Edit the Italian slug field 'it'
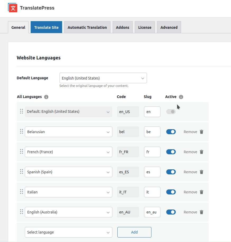 (x=152, y=192)
